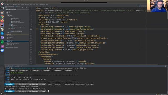Screen dimensions: 168x95
Task: Select README.md in project tree
Action: [11, 45]
